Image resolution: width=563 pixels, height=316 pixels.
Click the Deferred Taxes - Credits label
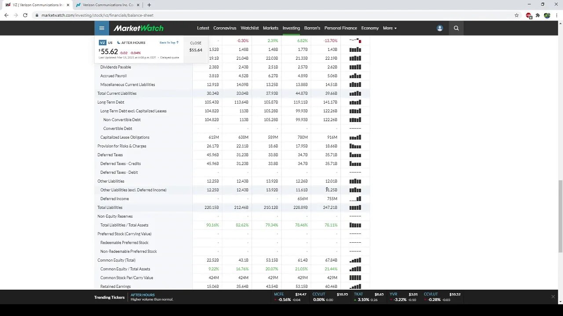121,164
